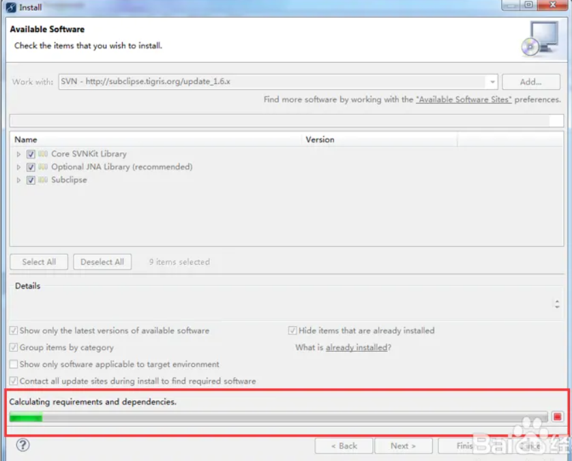Click the help question mark icon
572x461 pixels.
tap(22, 445)
